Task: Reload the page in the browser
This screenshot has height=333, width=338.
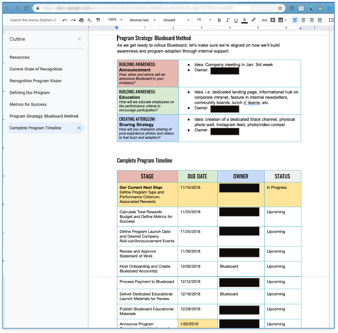Action: pyautogui.click(x=26, y=8)
